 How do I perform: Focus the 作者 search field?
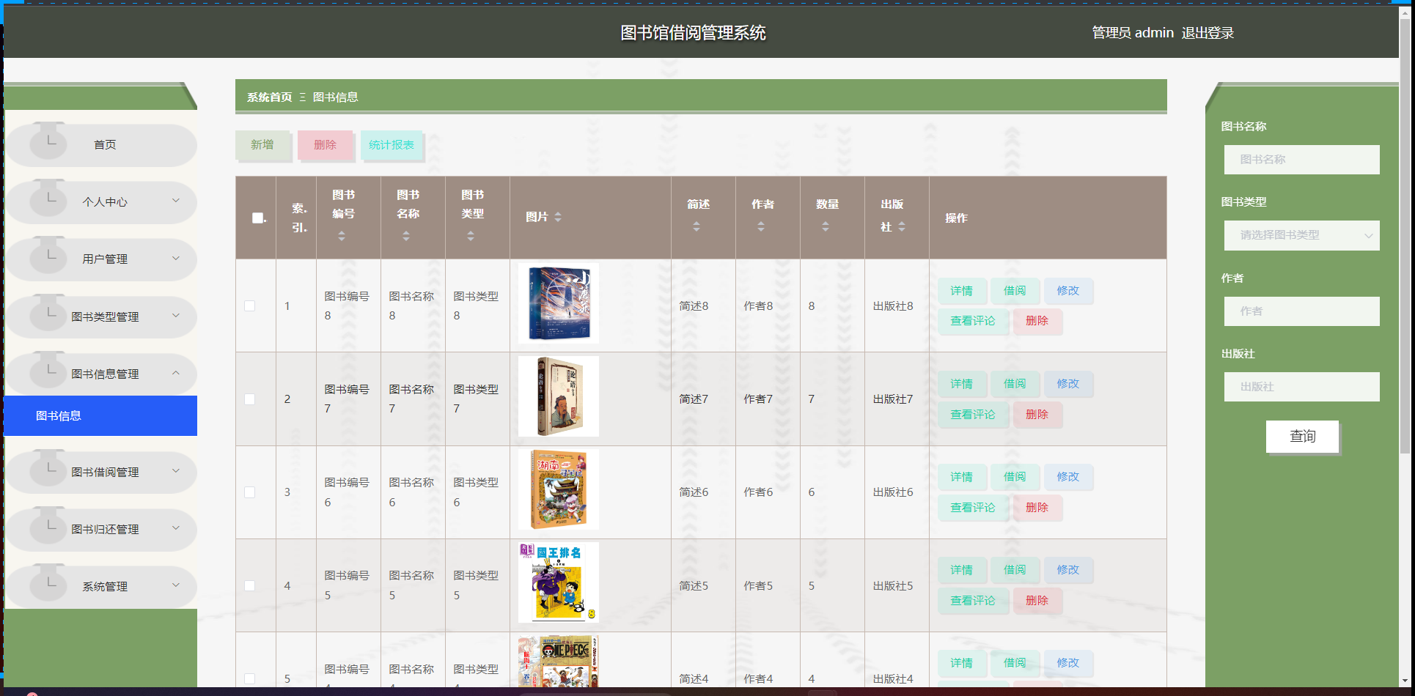click(x=1301, y=311)
